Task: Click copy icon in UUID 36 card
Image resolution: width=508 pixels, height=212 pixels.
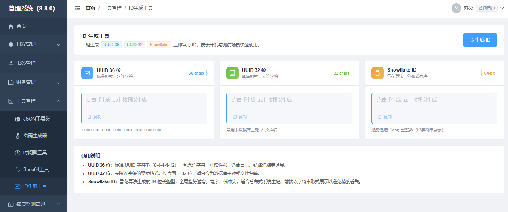Action: 89,117
